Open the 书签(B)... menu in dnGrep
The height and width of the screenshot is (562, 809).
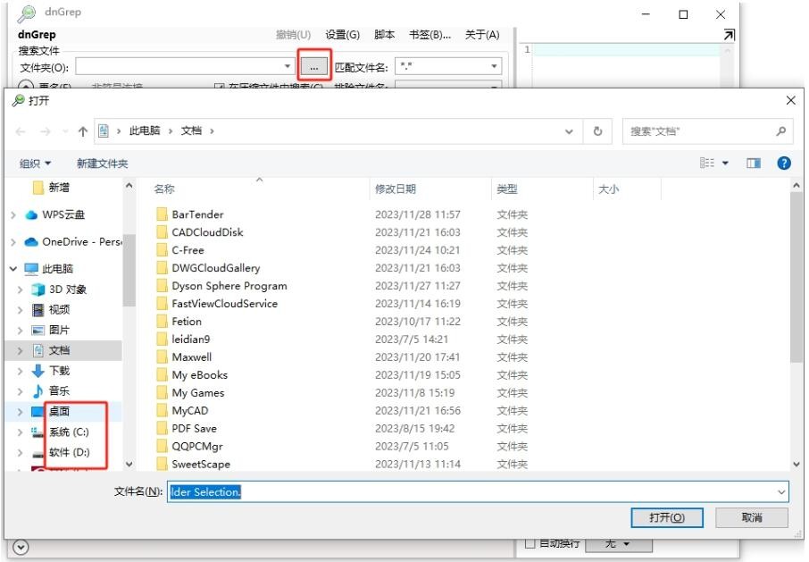pos(430,35)
